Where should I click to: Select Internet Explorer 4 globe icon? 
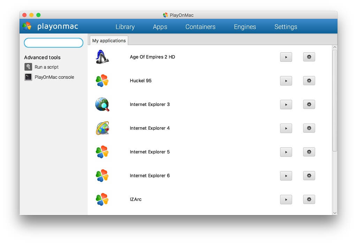pyautogui.click(x=102, y=128)
